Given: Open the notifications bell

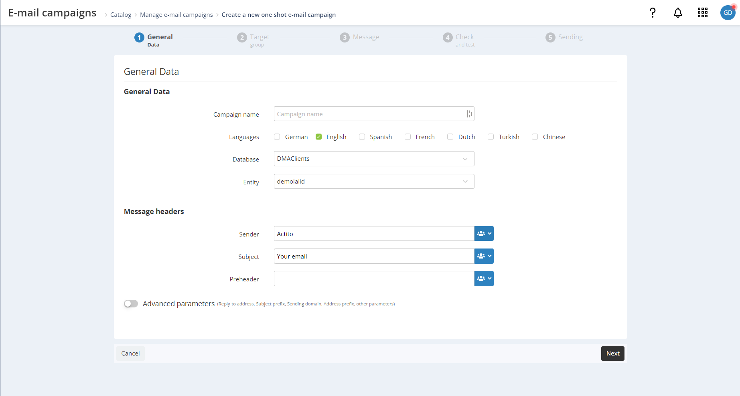Looking at the screenshot, I should click(678, 13).
